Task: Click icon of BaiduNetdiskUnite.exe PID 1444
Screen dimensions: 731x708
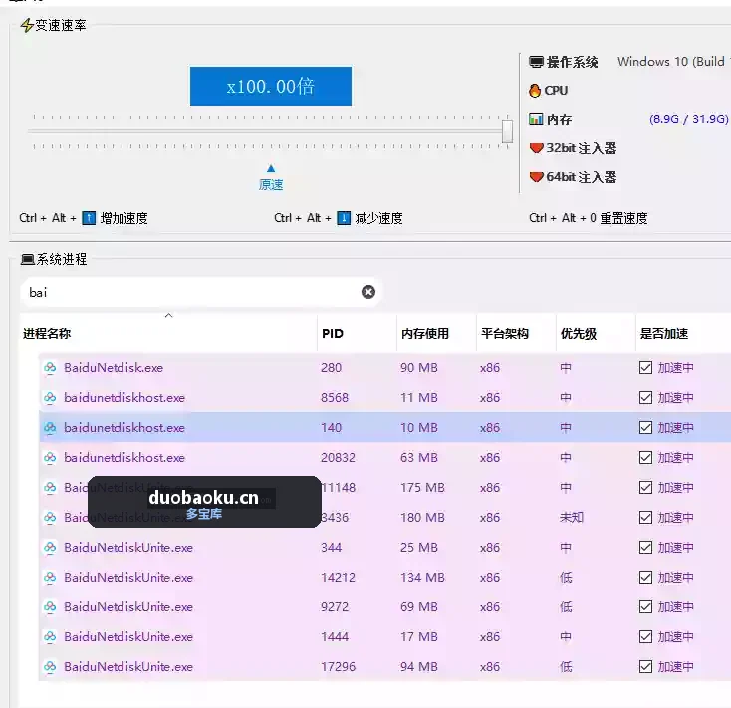Action: (50, 636)
